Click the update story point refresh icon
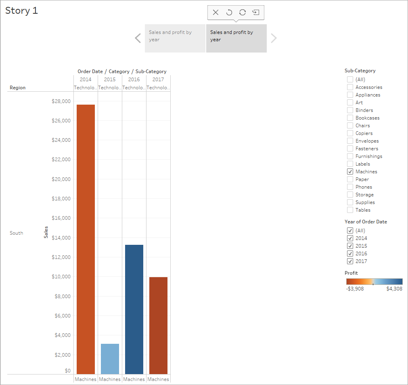408x385 pixels. click(x=242, y=13)
